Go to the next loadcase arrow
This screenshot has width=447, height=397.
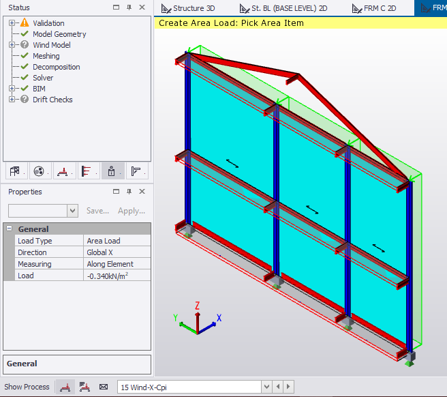(x=288, y=387)
